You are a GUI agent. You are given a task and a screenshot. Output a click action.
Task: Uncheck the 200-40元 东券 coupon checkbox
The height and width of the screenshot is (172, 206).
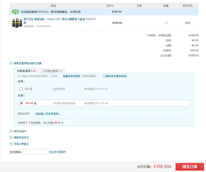[21, 103]
